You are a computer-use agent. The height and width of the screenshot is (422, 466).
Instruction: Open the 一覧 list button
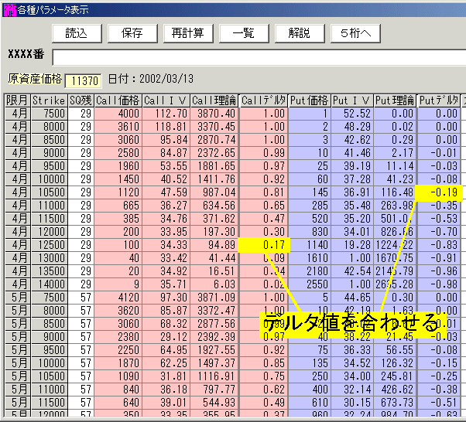tap(244, 33)
